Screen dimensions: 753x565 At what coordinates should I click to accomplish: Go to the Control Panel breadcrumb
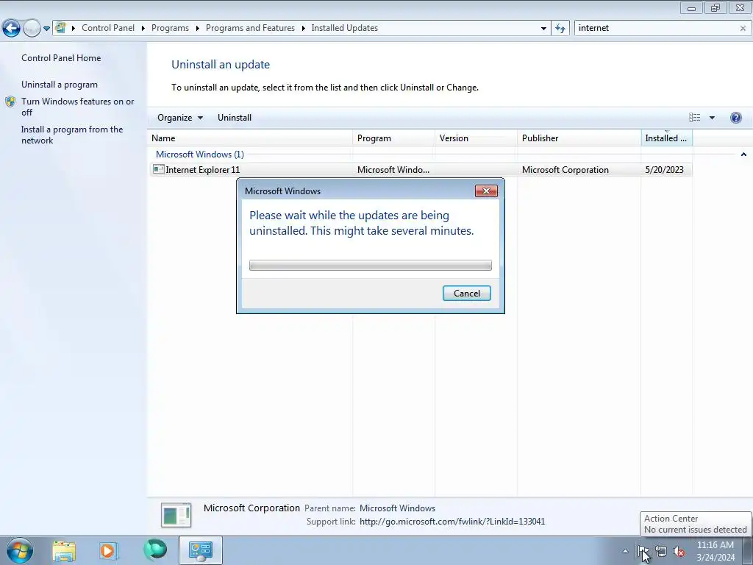(108, 28)
